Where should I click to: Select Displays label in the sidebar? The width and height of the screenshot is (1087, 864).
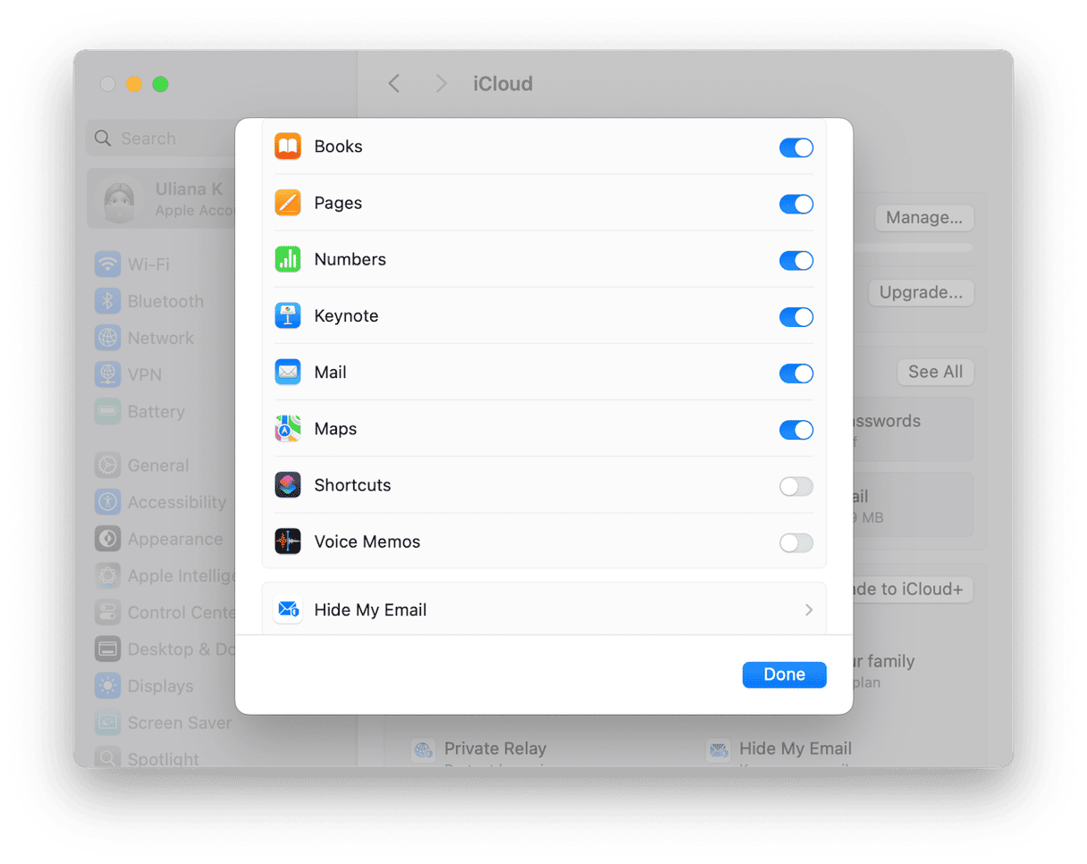161,686
